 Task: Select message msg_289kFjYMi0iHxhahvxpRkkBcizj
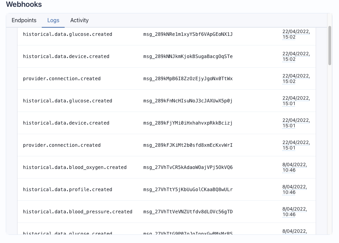188,123
